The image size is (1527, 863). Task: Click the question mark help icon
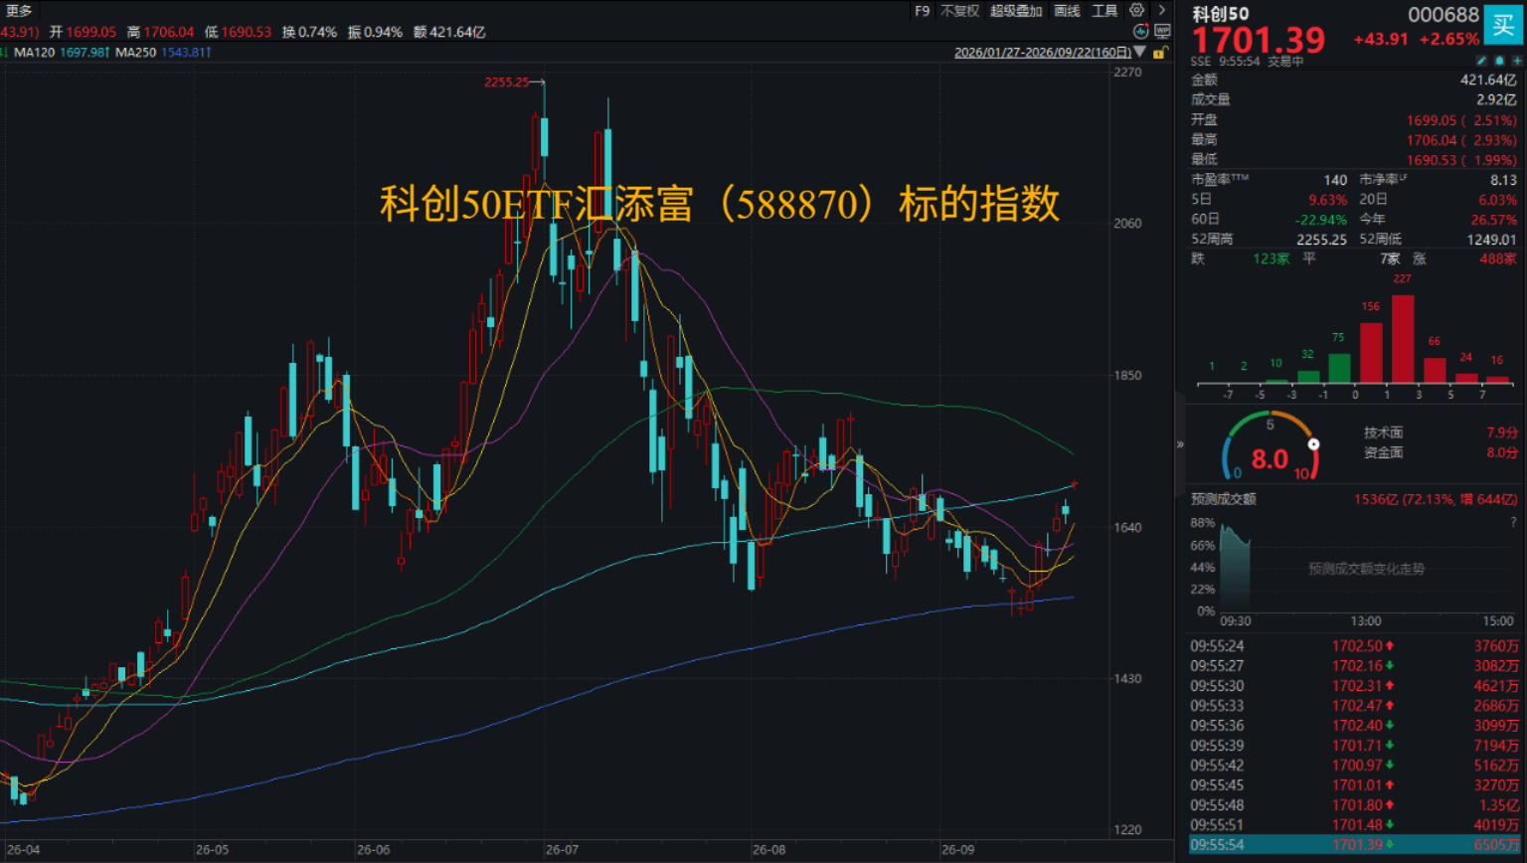click(1514, 521)
